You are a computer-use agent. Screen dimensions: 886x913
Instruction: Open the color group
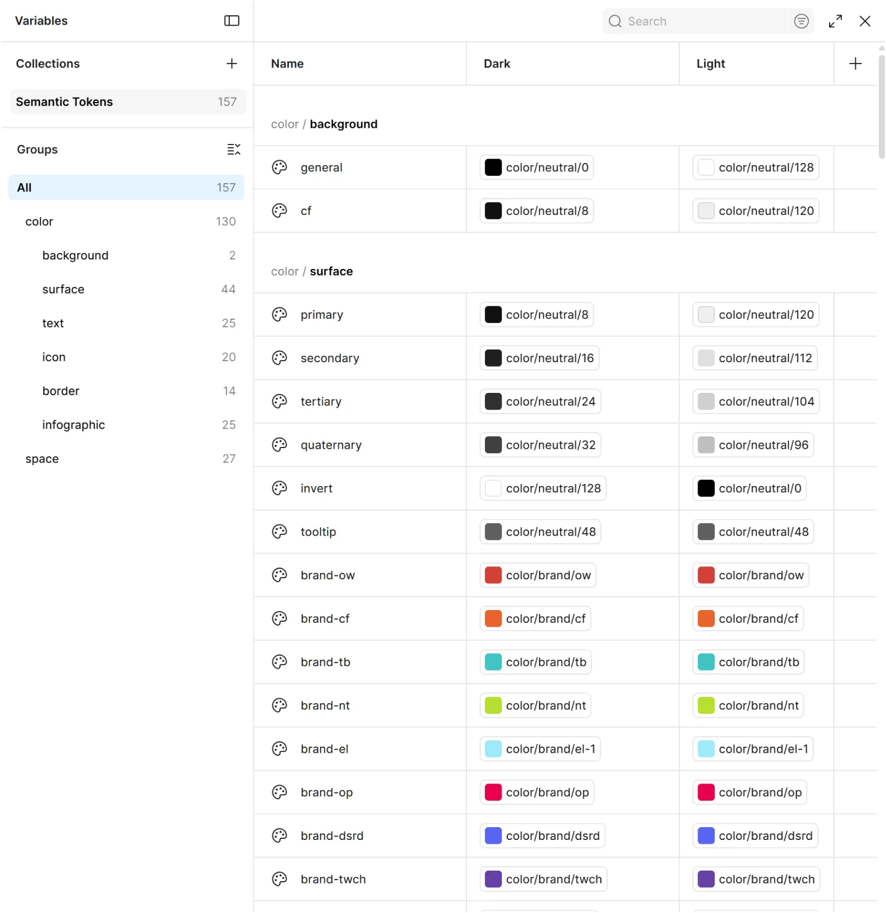tap(126, 222)
